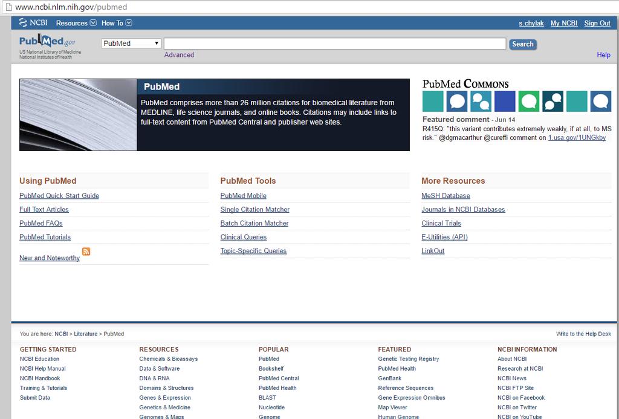Screen dimensions: 619x419
Task: Open Research at NCBI
Action: pyautogui.click(x=520, y=368)
